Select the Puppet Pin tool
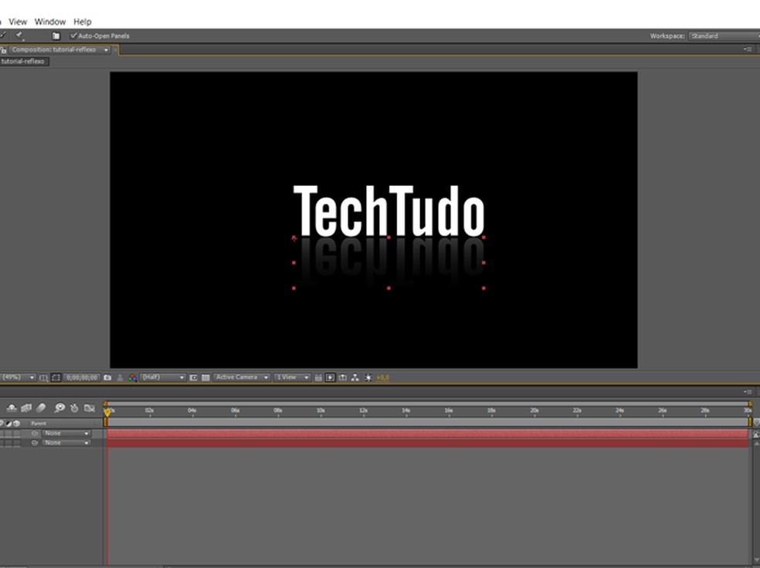The height and width of the screenshot is (568, 760). click(x=19, y=35)
